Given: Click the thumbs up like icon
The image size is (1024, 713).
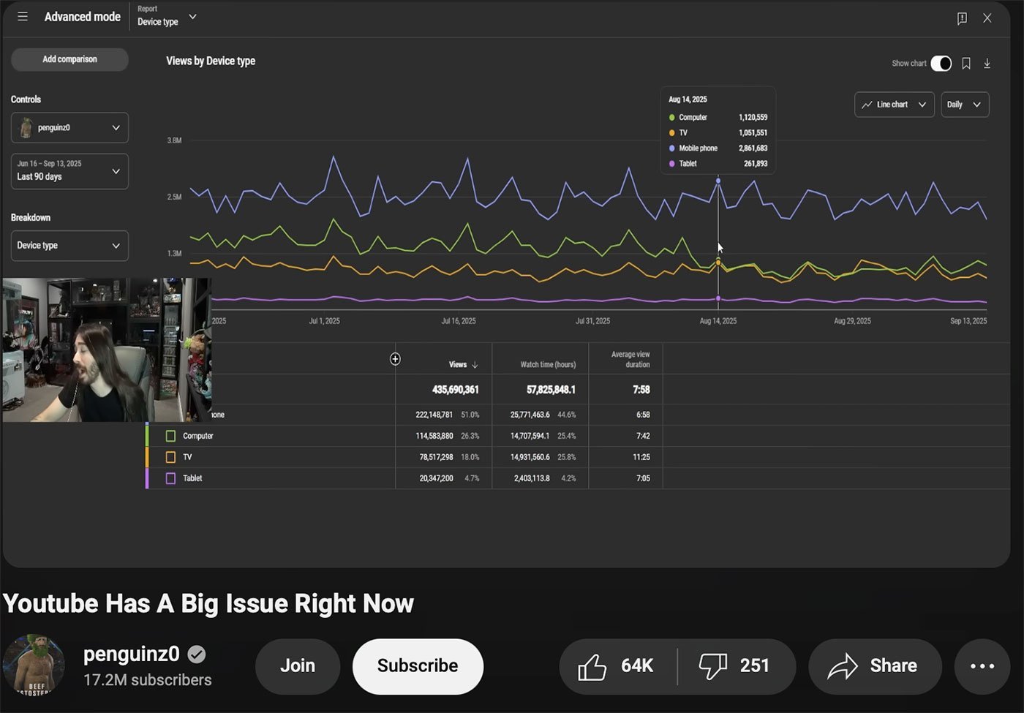Looking at the screenshot, I should [592, 666].
